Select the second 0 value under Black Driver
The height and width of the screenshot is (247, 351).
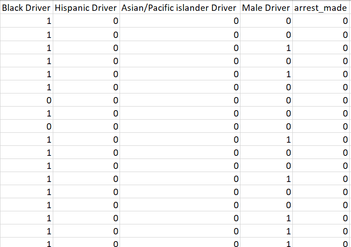click(27, 126)
